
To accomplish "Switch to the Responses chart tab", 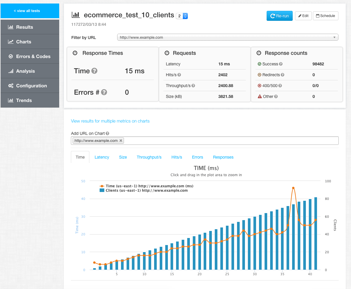I will point(223,157).
